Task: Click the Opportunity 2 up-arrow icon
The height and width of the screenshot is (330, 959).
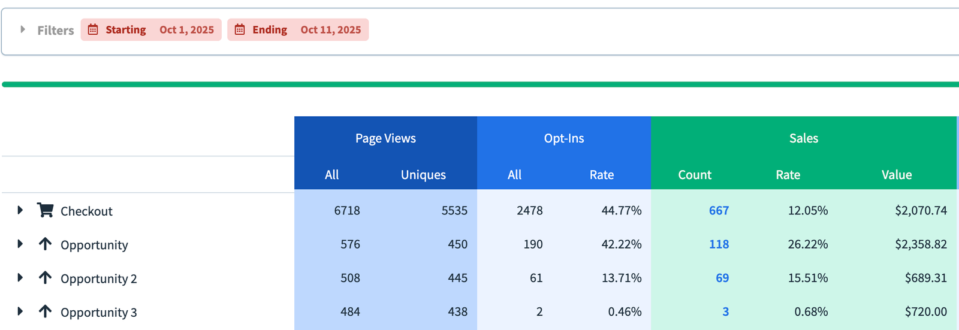Action: [x=45, y=277]
